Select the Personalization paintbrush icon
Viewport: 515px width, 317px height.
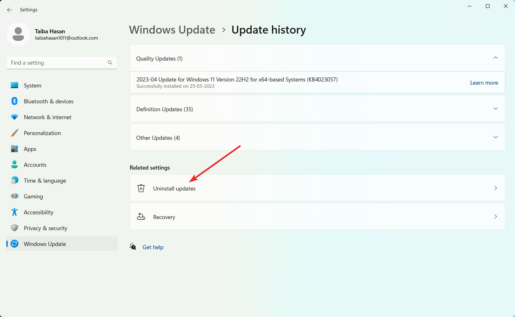(x=14, y=133)
